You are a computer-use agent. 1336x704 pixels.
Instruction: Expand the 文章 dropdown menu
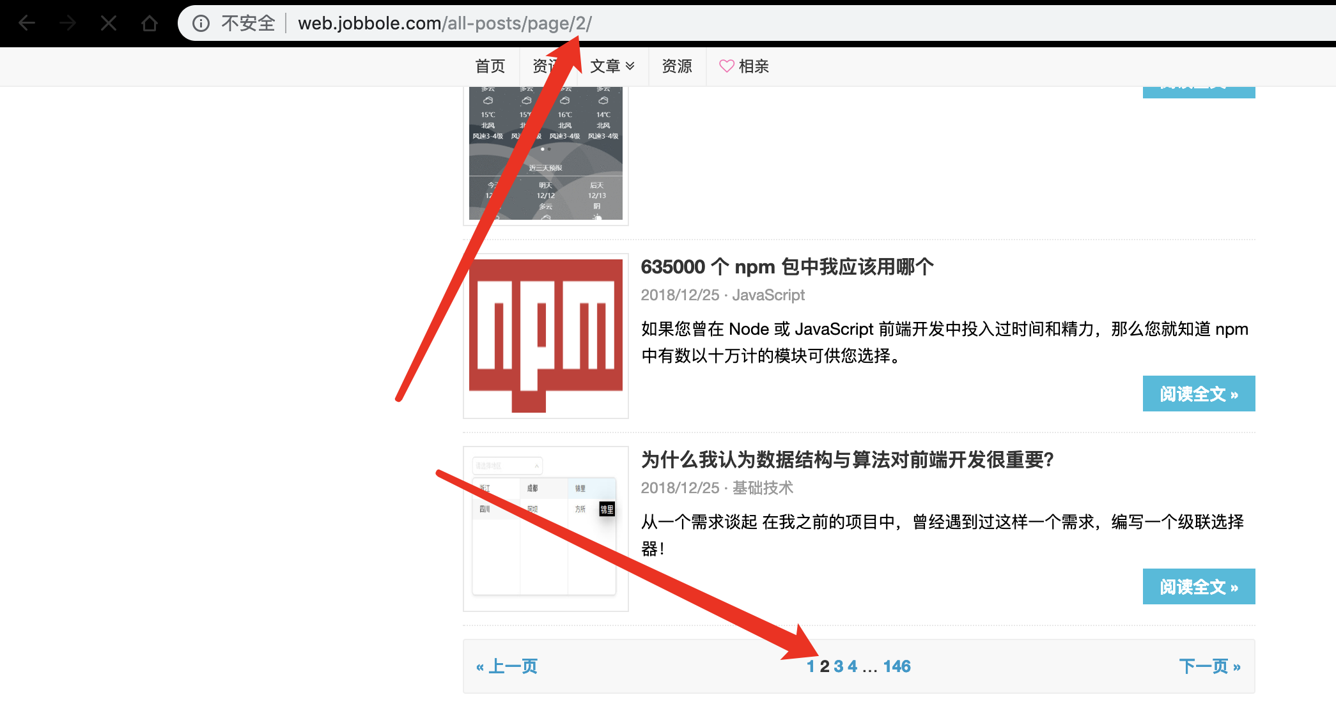tap(612, 66)
